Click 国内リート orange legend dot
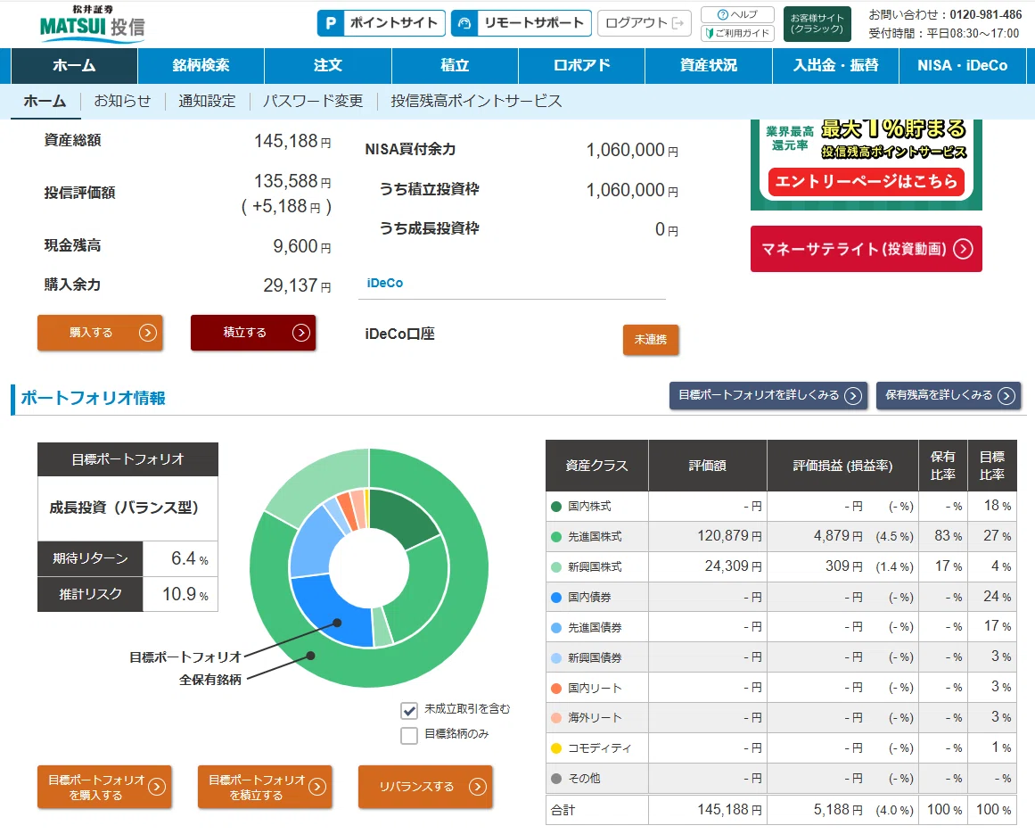The height and width of the screenshot is (834, 1035). coord(555,688)
